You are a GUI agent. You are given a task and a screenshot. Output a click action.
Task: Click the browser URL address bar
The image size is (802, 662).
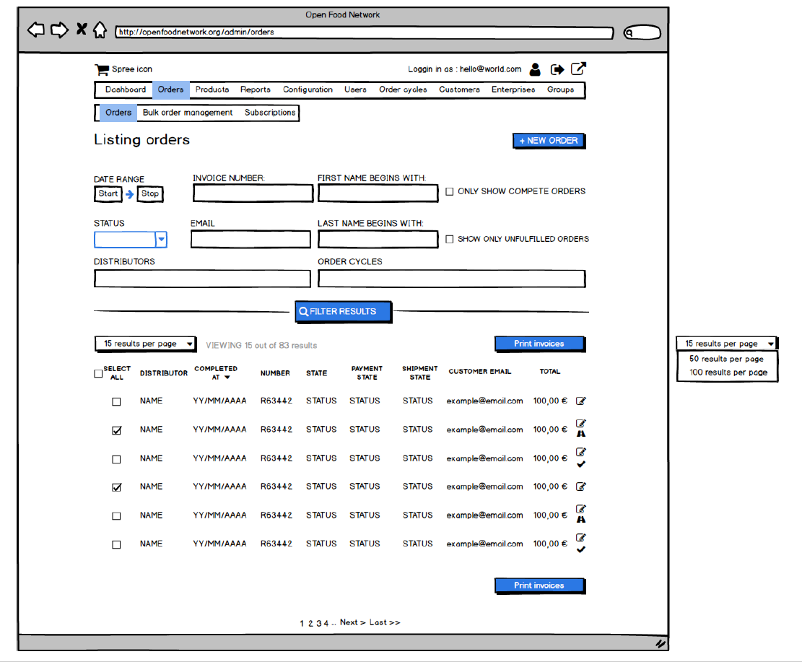364,32
